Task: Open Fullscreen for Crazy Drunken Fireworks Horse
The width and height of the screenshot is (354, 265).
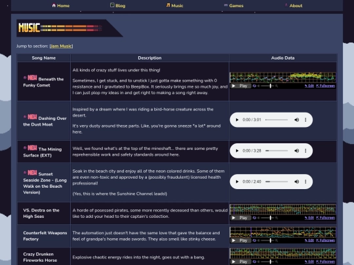Action: (x=325, y=262)
